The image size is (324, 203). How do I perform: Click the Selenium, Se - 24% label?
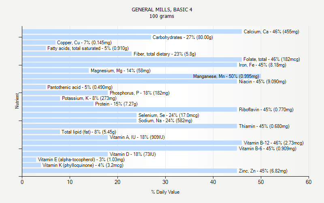(169, 115)
